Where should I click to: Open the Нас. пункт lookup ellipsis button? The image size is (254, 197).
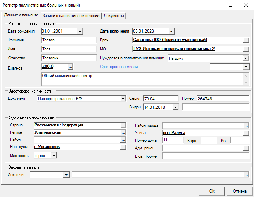[123, 147]
